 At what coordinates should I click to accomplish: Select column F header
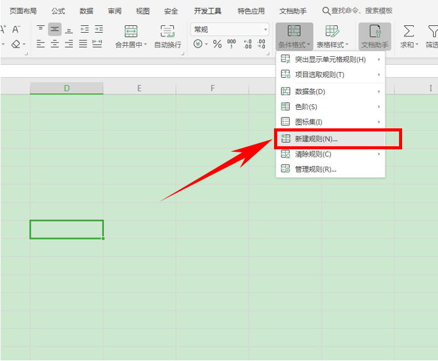tap(212, 88)
